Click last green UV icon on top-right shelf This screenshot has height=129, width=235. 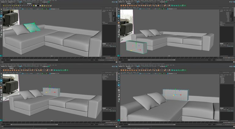(185, 6)
